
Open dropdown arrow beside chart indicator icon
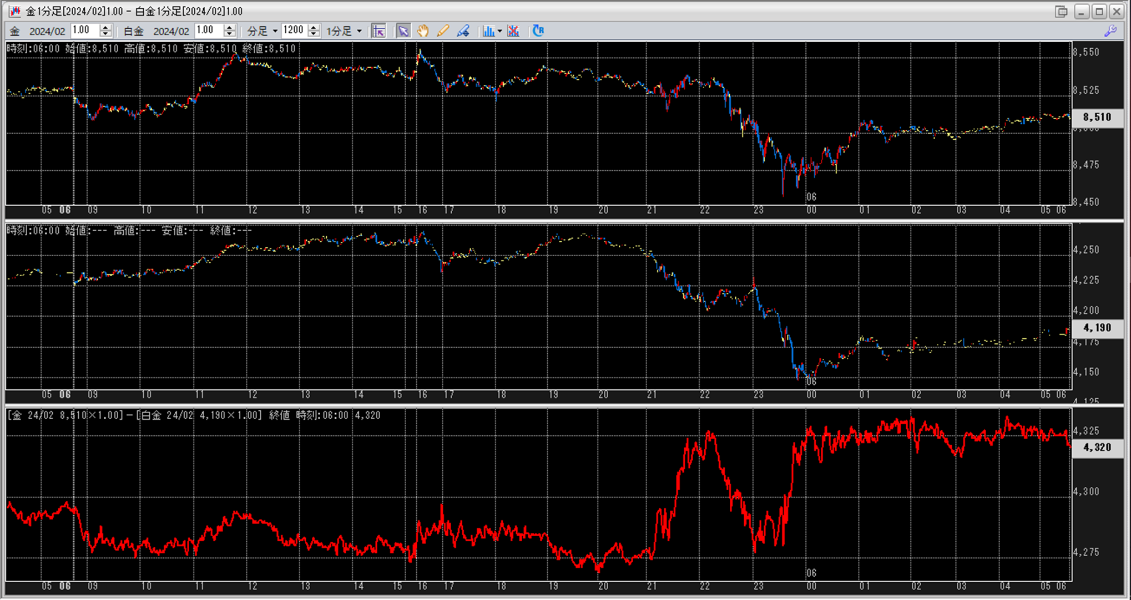pos(499,31)
